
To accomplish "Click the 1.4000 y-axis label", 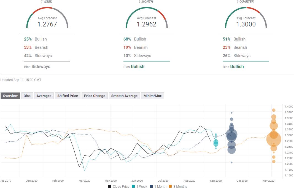I will [x=289, y=106].
